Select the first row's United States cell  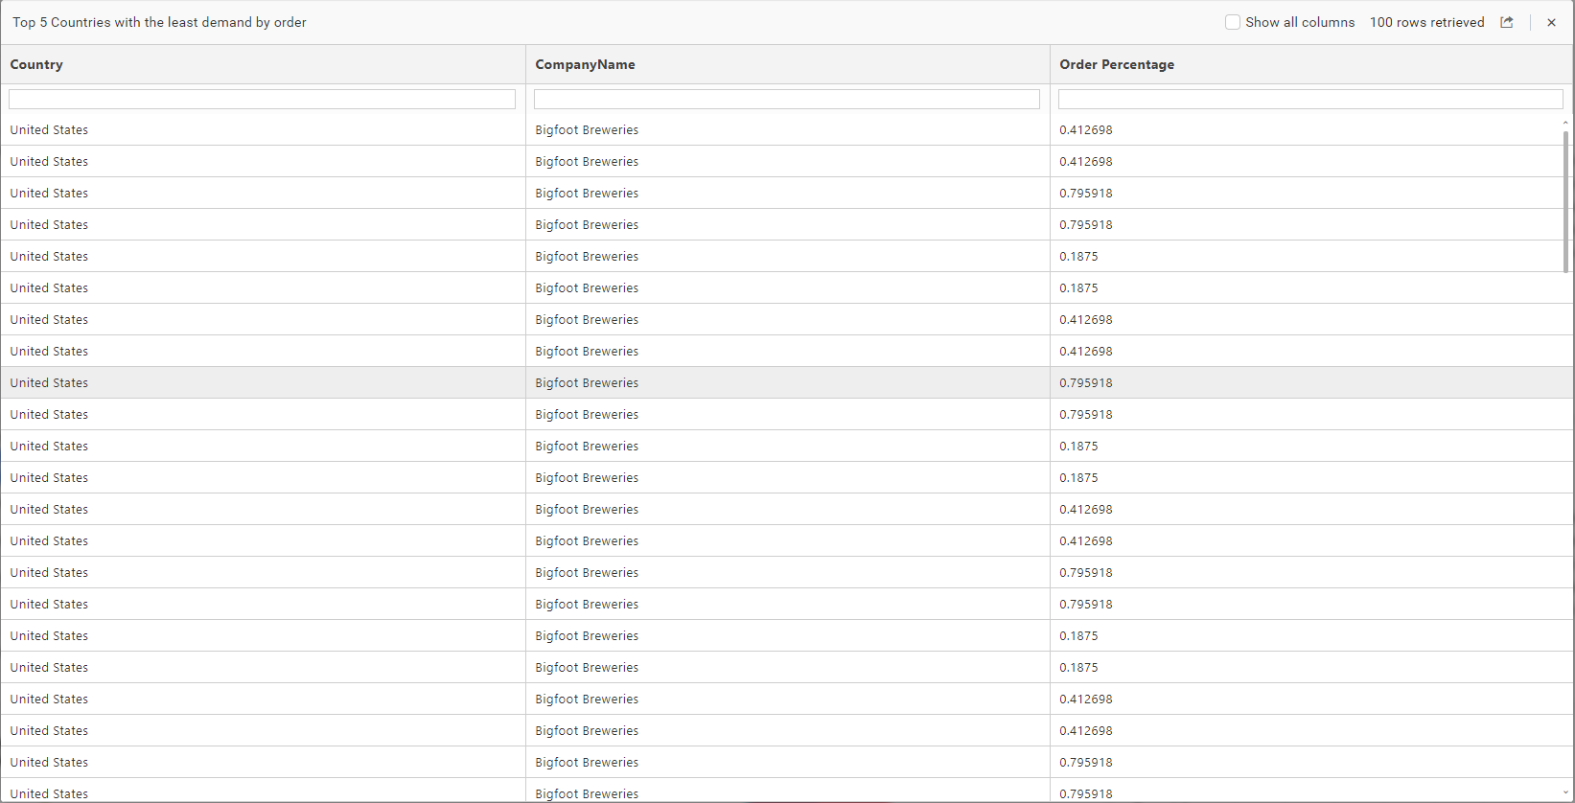click(49, 129)
